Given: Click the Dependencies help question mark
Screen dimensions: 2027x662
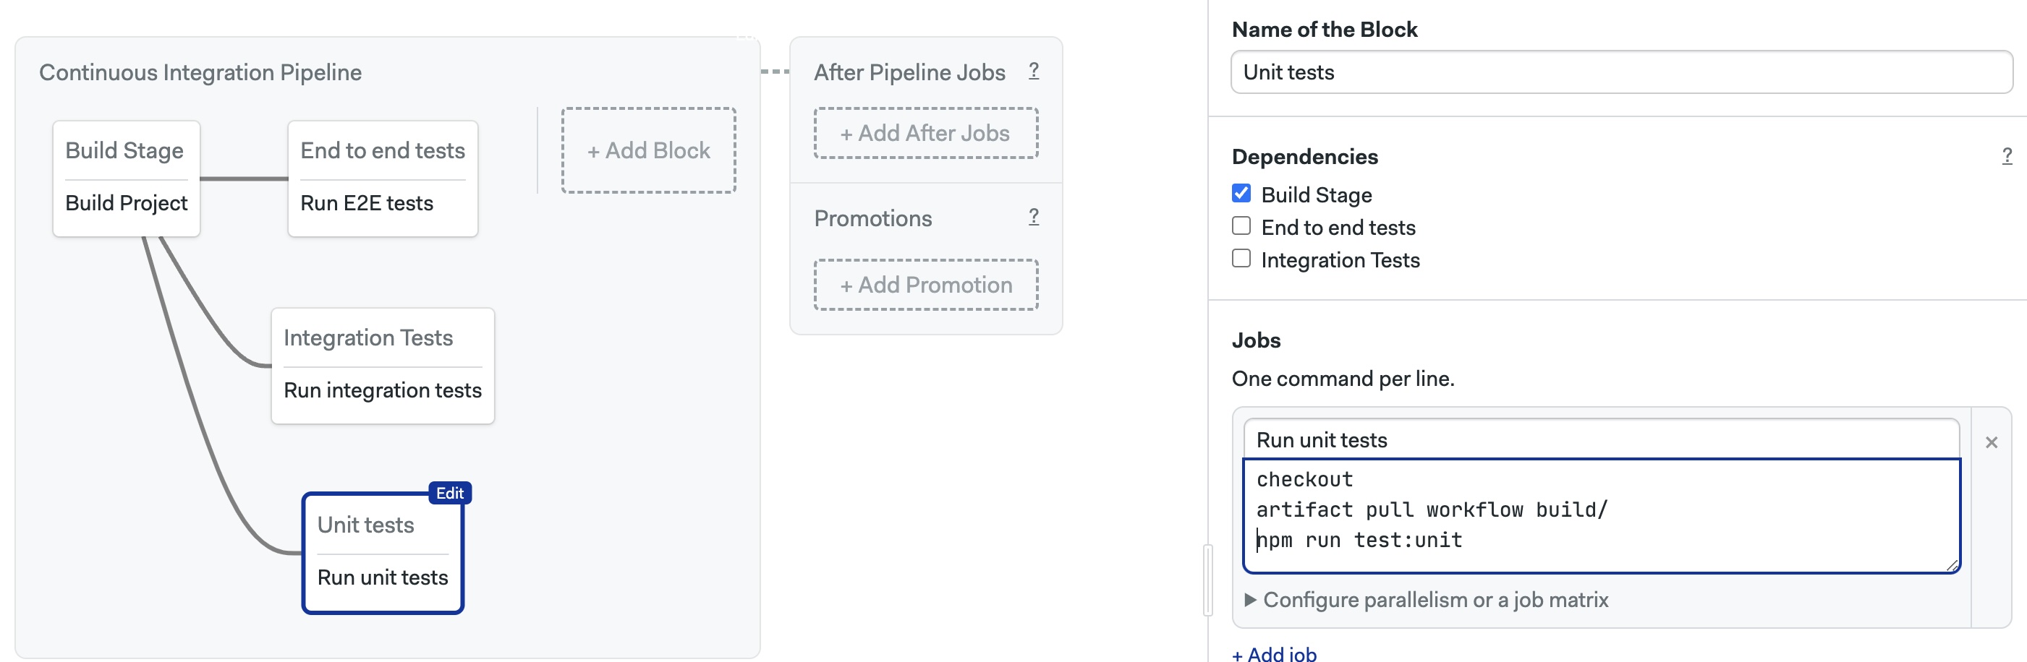Looking at the screenshot, I should (2007, 155).
